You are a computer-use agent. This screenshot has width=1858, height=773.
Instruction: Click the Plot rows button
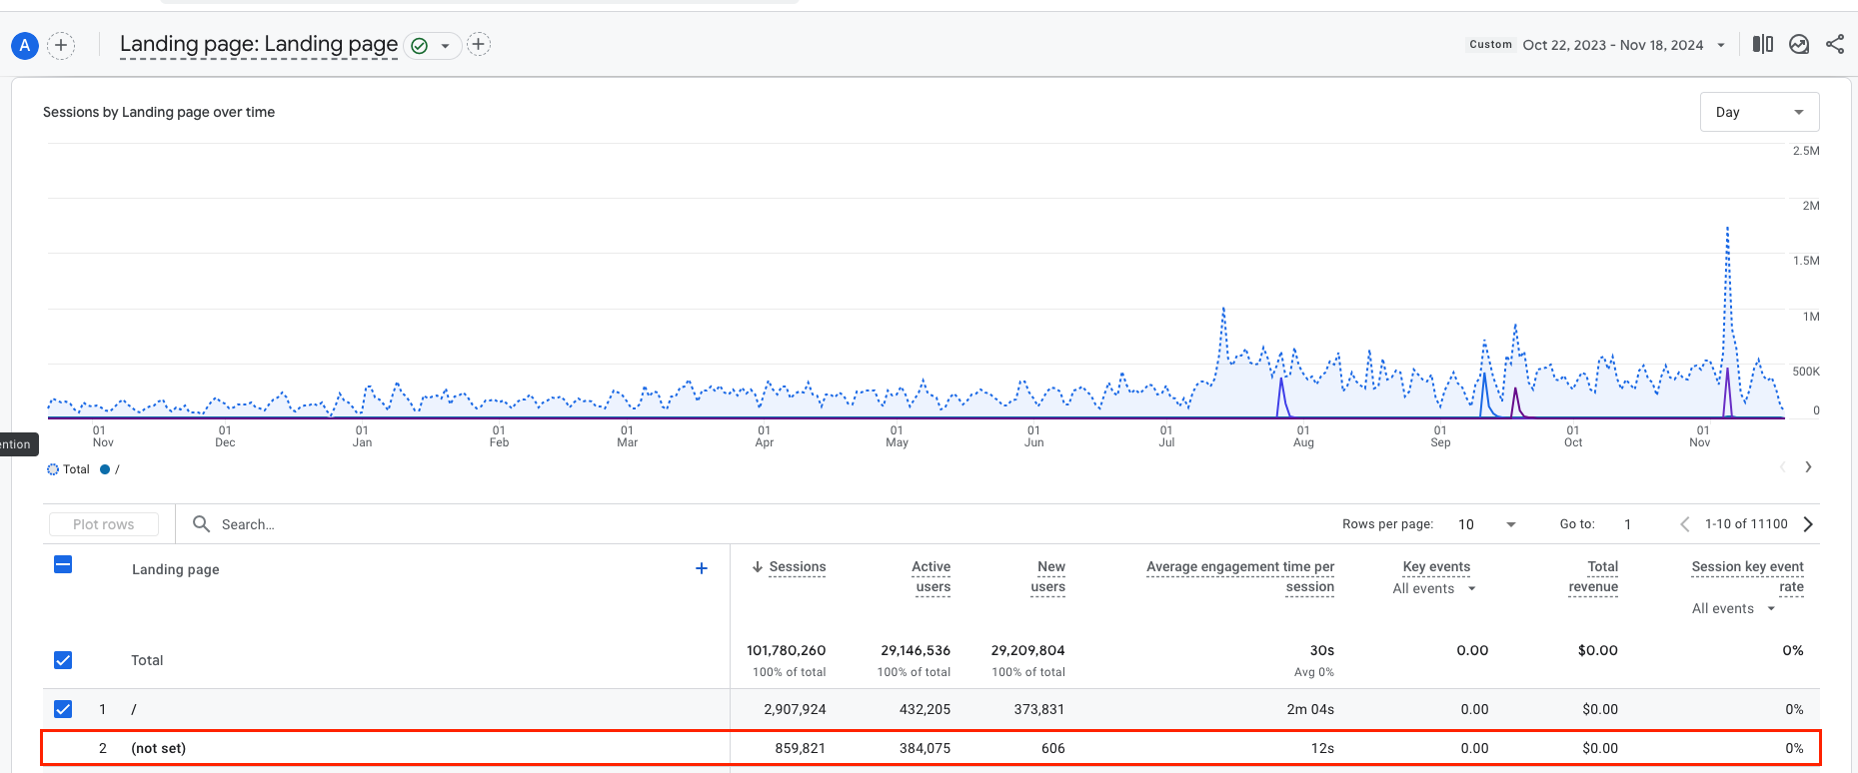(103, 524)
